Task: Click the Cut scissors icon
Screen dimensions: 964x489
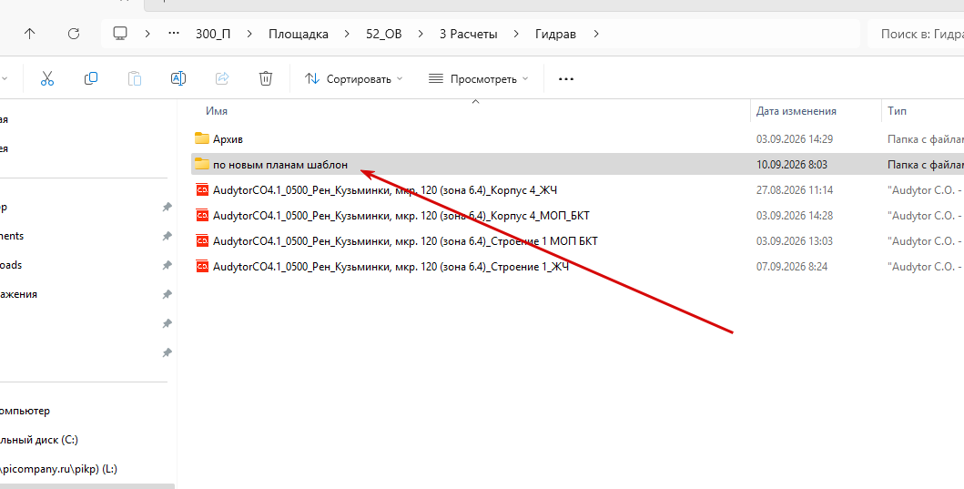Action: click(x=47, y=78)
